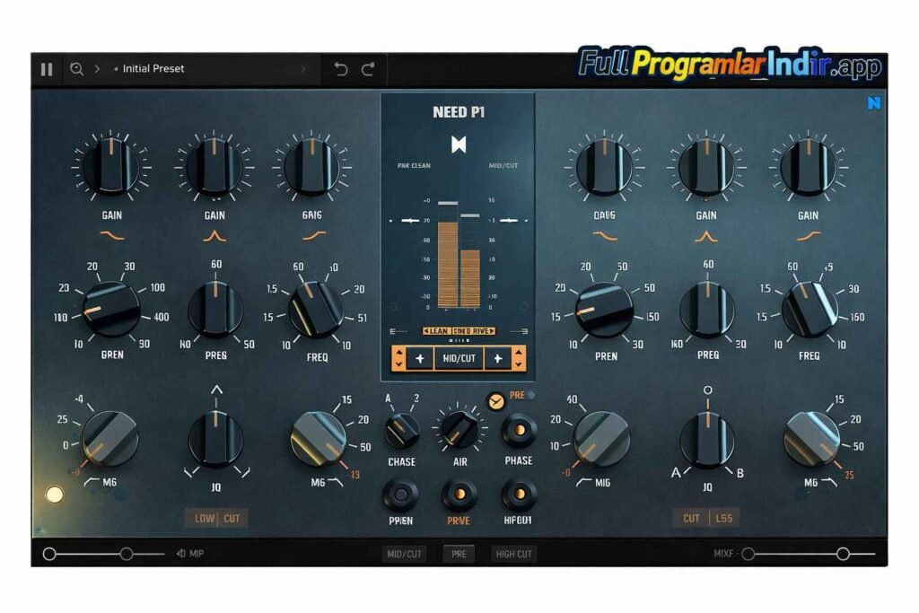Click the left arrow beside the LEAN band label
Viewport: 919px width, 613px height.
pos(426,331)
